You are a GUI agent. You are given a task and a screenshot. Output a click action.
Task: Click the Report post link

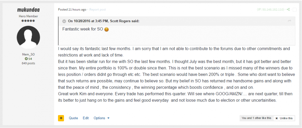[x=98, y=10]
